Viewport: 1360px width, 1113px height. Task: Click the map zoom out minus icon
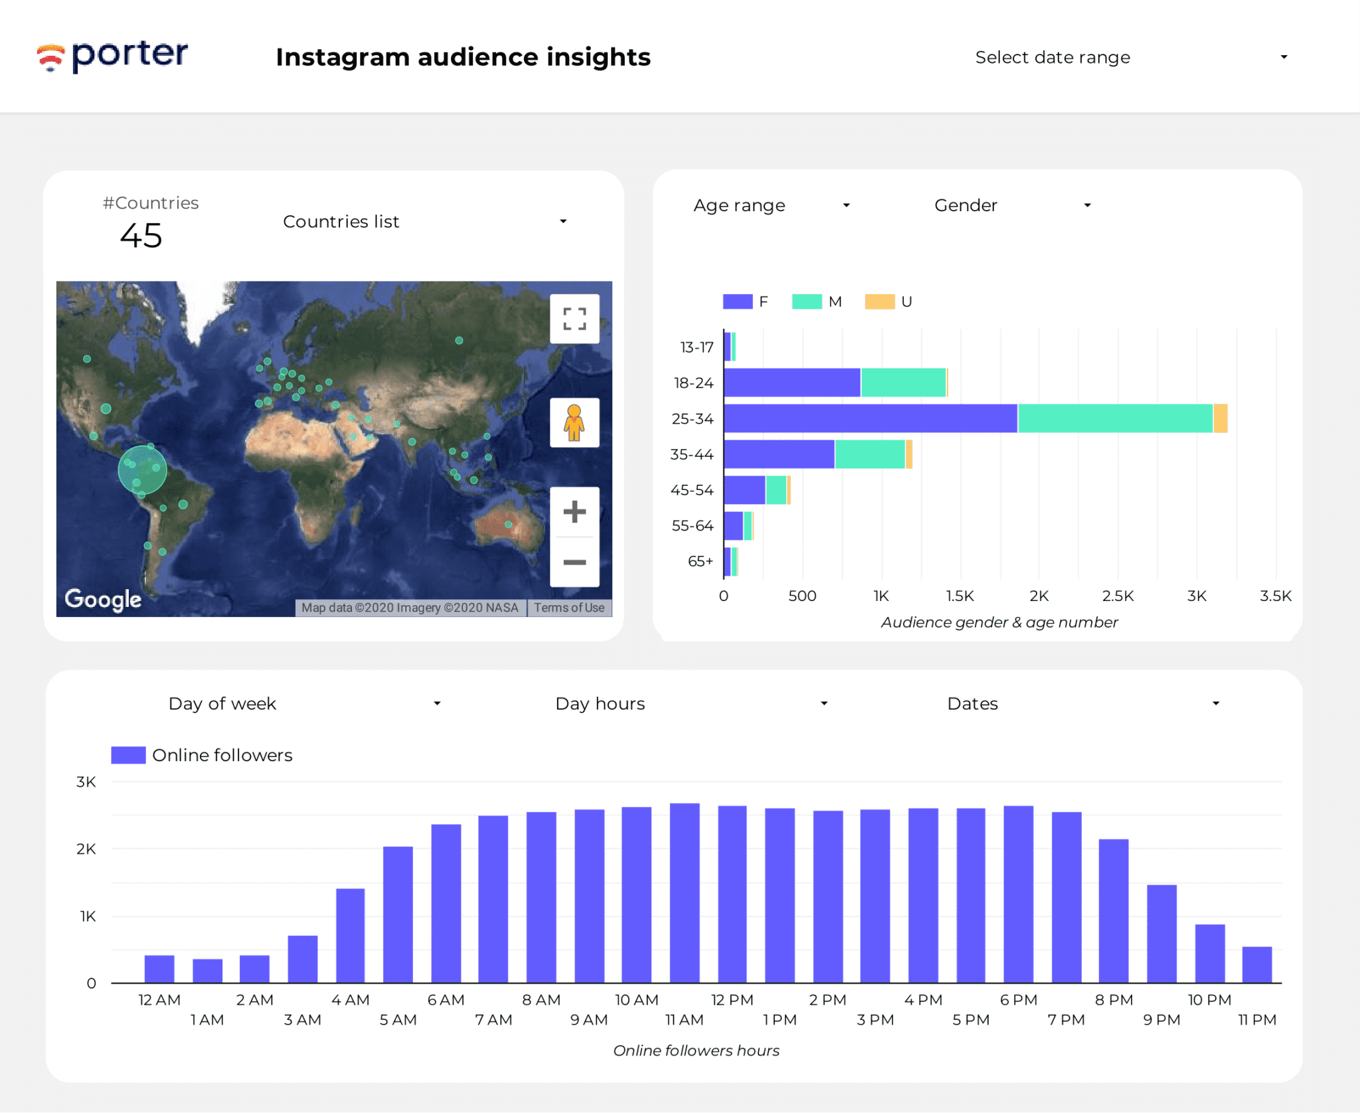(574, 562)
